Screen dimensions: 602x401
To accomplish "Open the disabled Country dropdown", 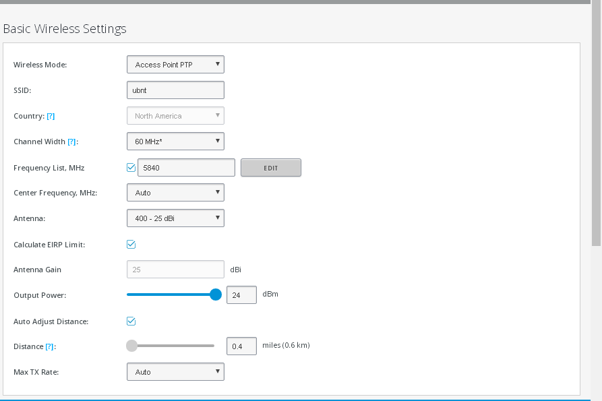I will click(175, 116).
